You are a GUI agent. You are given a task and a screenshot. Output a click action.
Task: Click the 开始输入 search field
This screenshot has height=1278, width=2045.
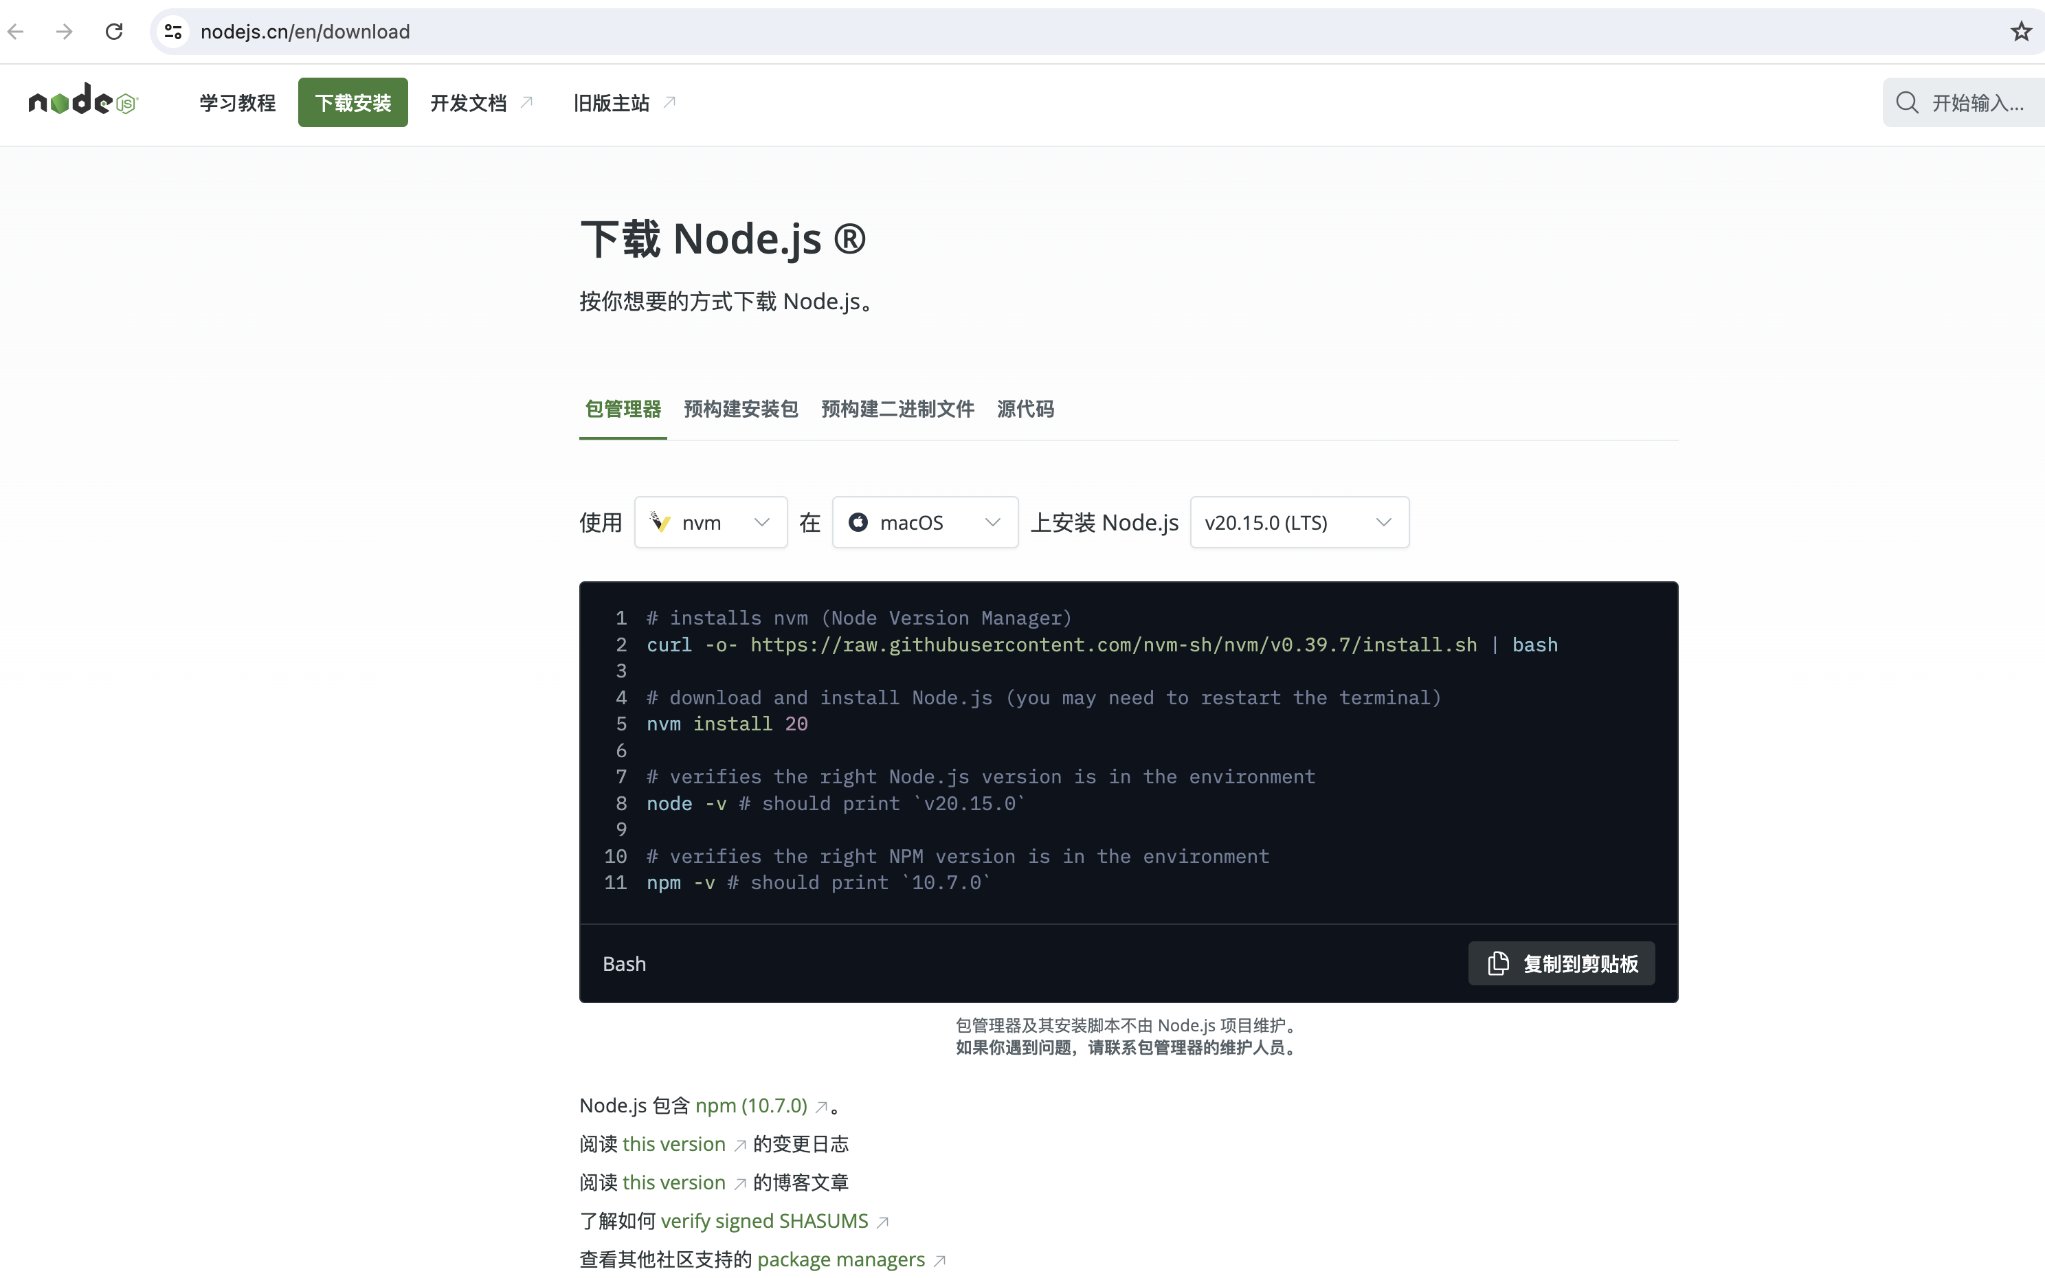(x=1964, y=102)
